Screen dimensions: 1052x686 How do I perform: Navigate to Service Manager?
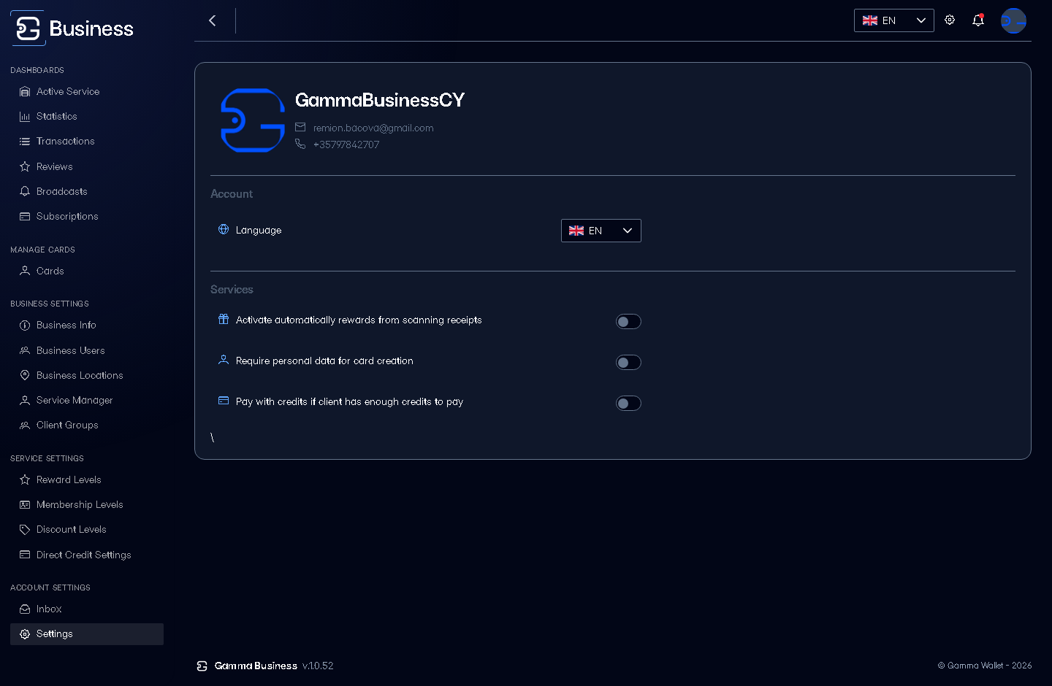point(87,401)
